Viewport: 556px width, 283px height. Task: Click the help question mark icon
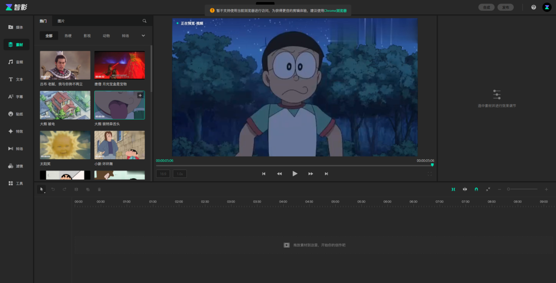[533, 7]
